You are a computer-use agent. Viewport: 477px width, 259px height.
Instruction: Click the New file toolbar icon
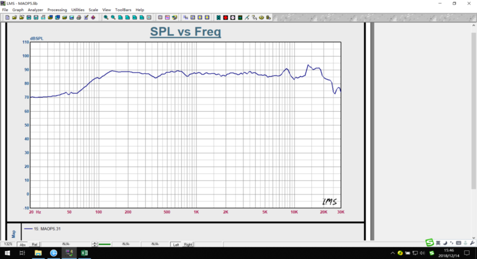pyautogui.click(x=6, y=17)
